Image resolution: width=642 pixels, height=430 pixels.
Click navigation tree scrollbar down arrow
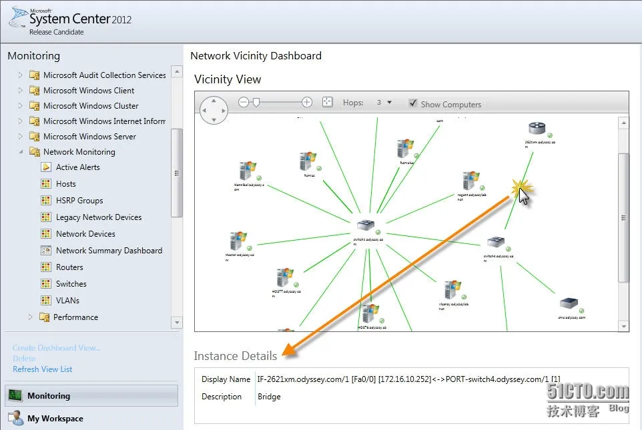coord(176,323)
